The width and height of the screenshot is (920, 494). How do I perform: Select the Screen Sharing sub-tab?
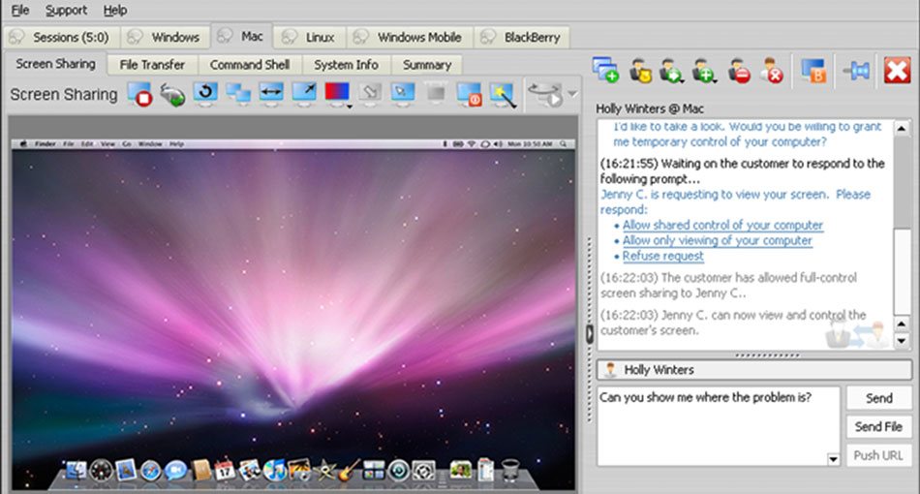55,63
